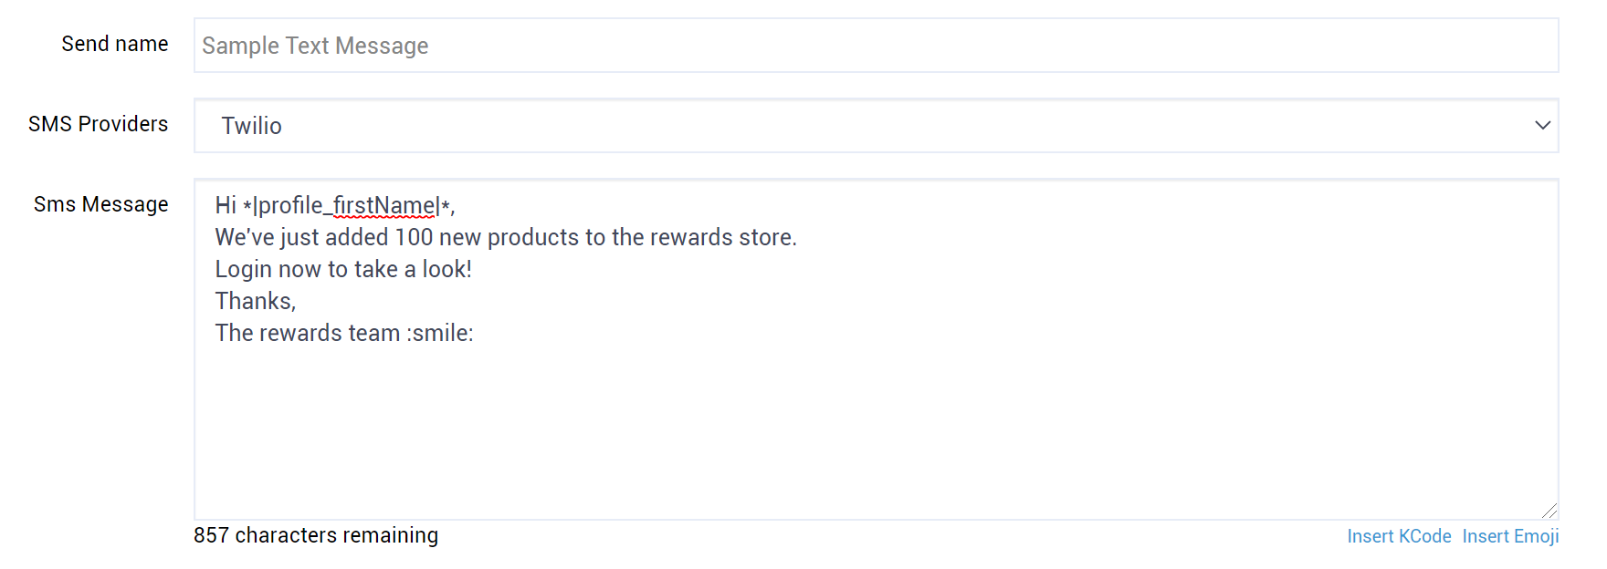Click the number 100 in the message
The image size is (1607, 569).
coord(414,237)
